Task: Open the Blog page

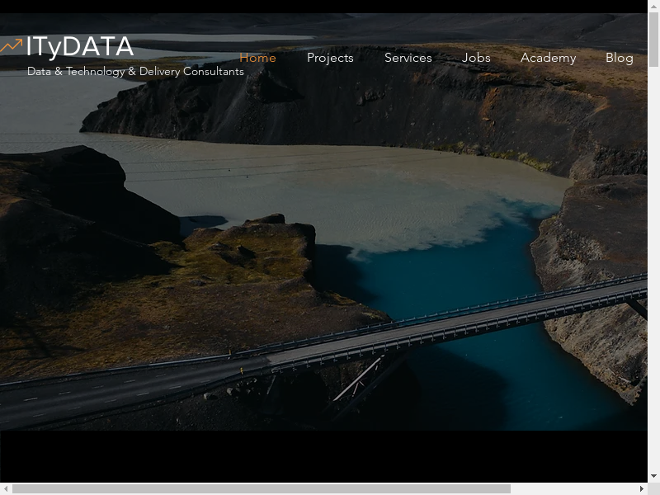Action: (619, 58)
